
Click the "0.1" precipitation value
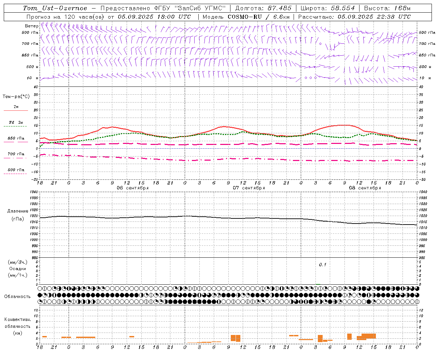coord(323,265)
